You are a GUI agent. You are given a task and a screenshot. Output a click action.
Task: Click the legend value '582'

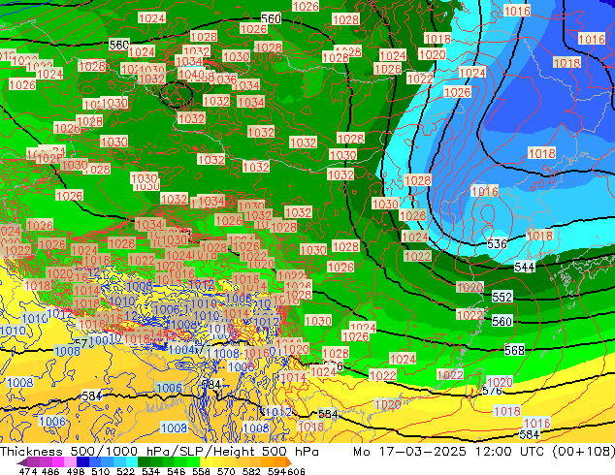coord(251,471)
